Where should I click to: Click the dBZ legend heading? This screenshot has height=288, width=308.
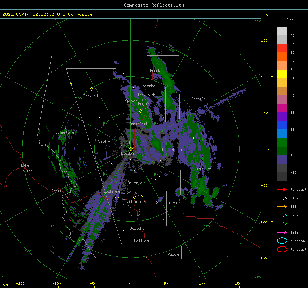290,18
